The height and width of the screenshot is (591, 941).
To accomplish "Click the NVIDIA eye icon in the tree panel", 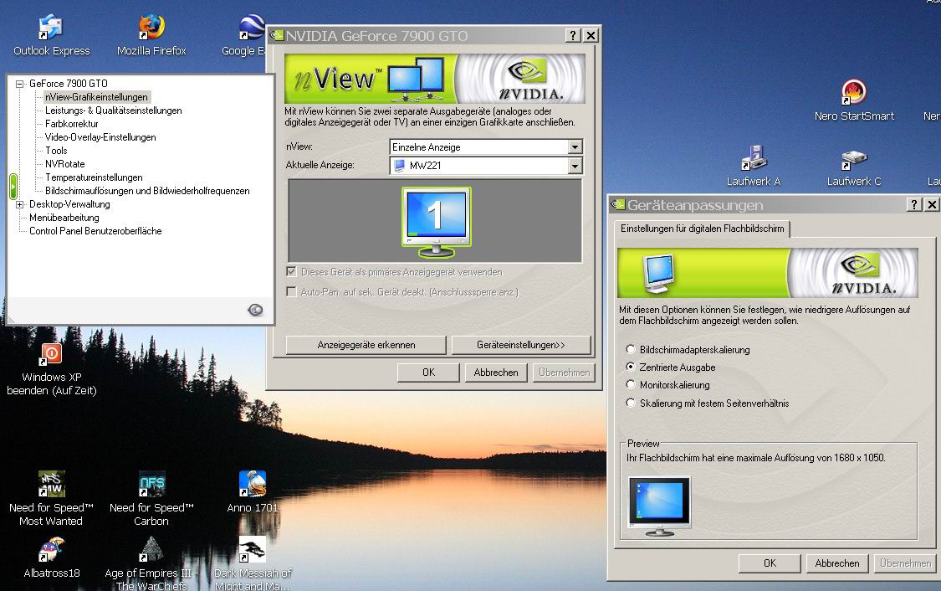I will click(x=255, y=310).
